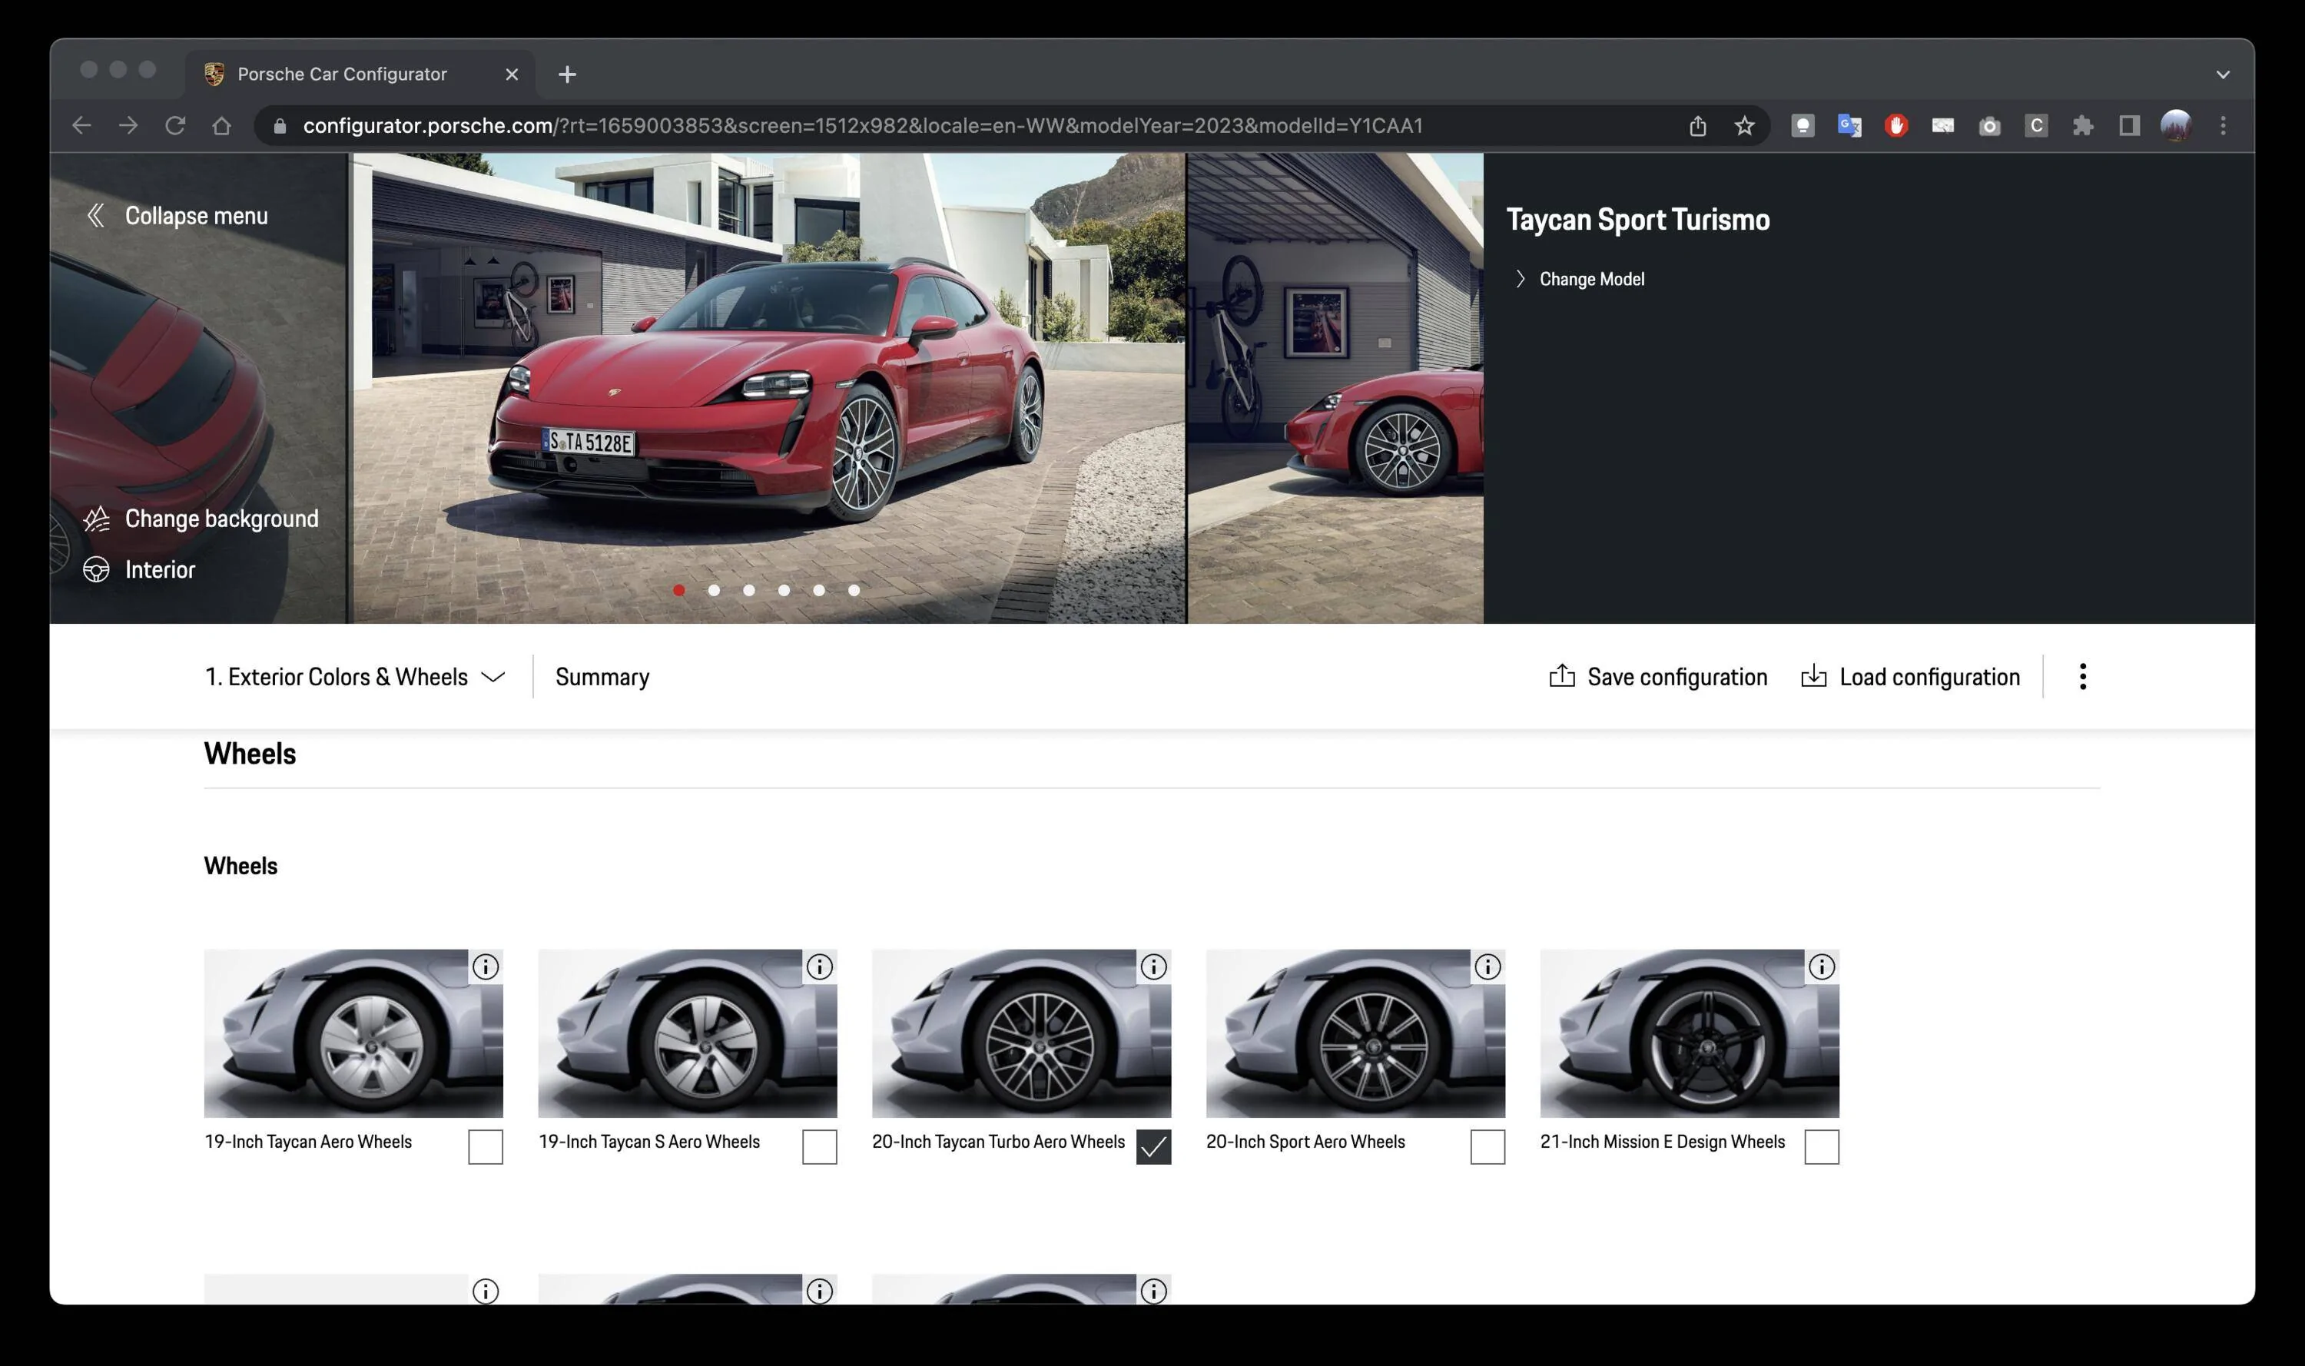Viewport: 2305px width, 1366px height.
Task: Show info for 19-Inch Taycan S Aero Wheels
Action: pyautogui.click(x=820, y=966)
